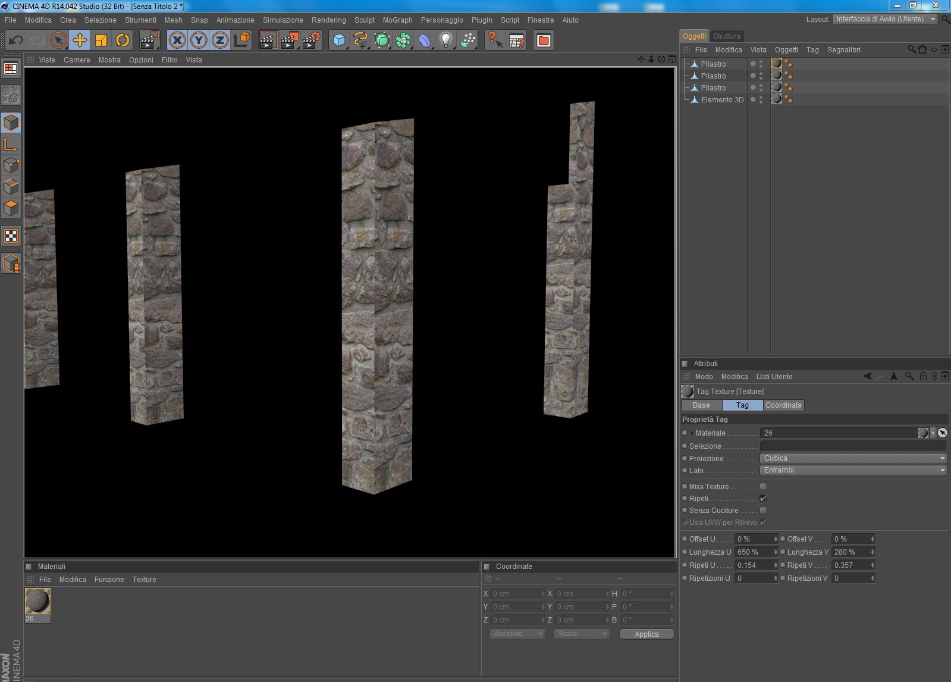The image size is (951, 682).
Task: Open the Edit Render Settings icon
Action: [311, 40]
